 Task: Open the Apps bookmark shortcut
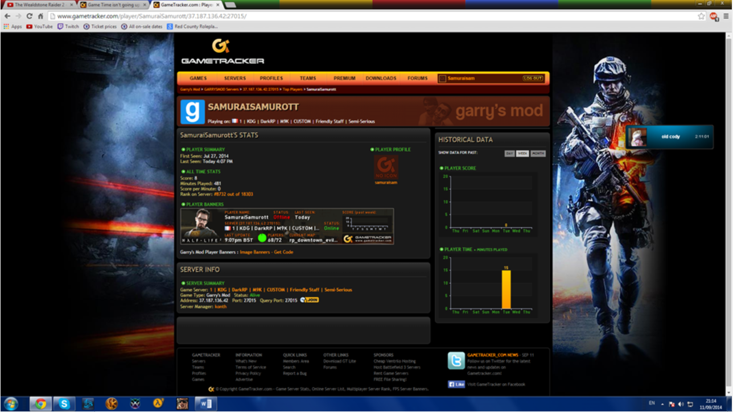[13, 26]
